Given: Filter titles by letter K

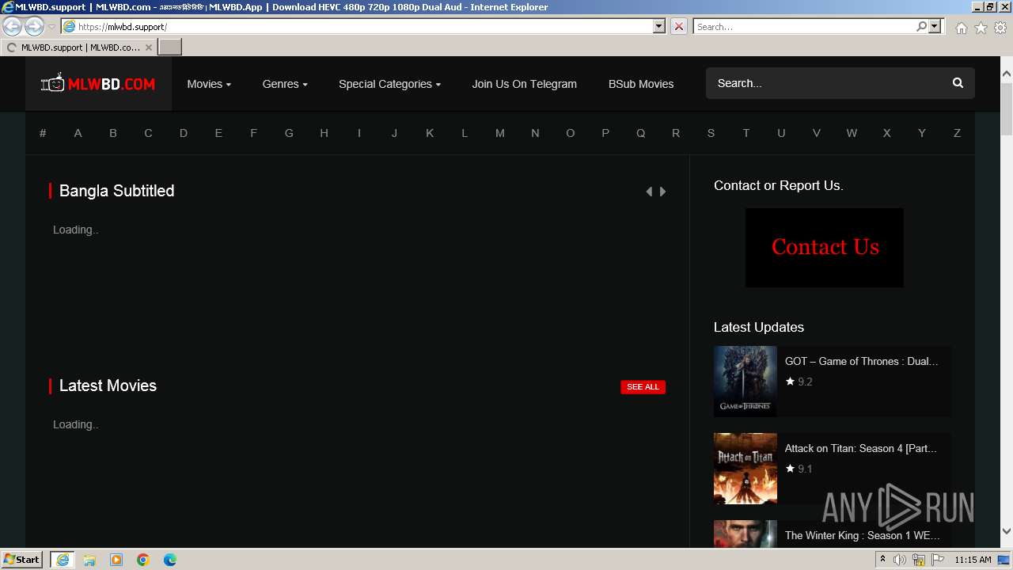Looking at the screenshot, I should coord(430,133).
